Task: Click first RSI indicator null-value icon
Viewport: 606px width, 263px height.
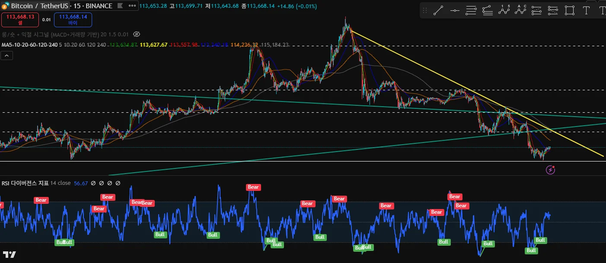Action: (x=93, y=183)
